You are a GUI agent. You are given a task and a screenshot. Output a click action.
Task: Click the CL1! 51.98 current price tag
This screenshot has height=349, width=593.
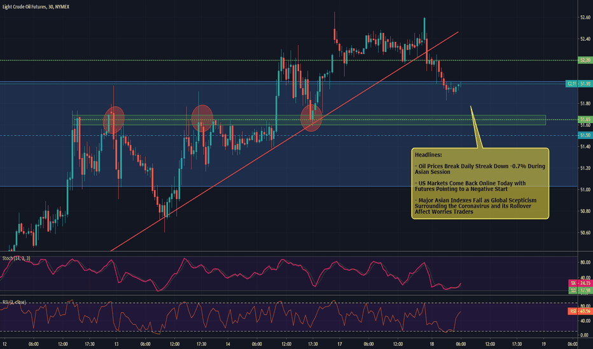point(578,84)
